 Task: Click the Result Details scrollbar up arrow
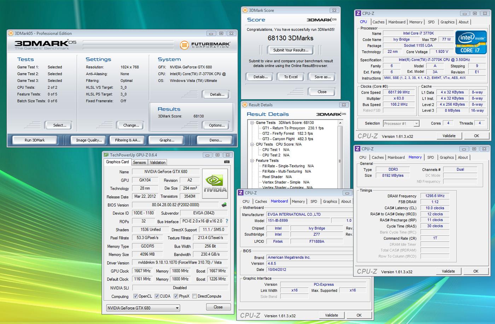[340, 123]
